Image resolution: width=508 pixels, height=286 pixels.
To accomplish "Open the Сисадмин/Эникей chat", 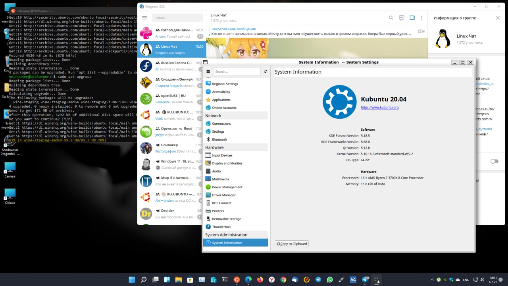I will click(171, 82).
